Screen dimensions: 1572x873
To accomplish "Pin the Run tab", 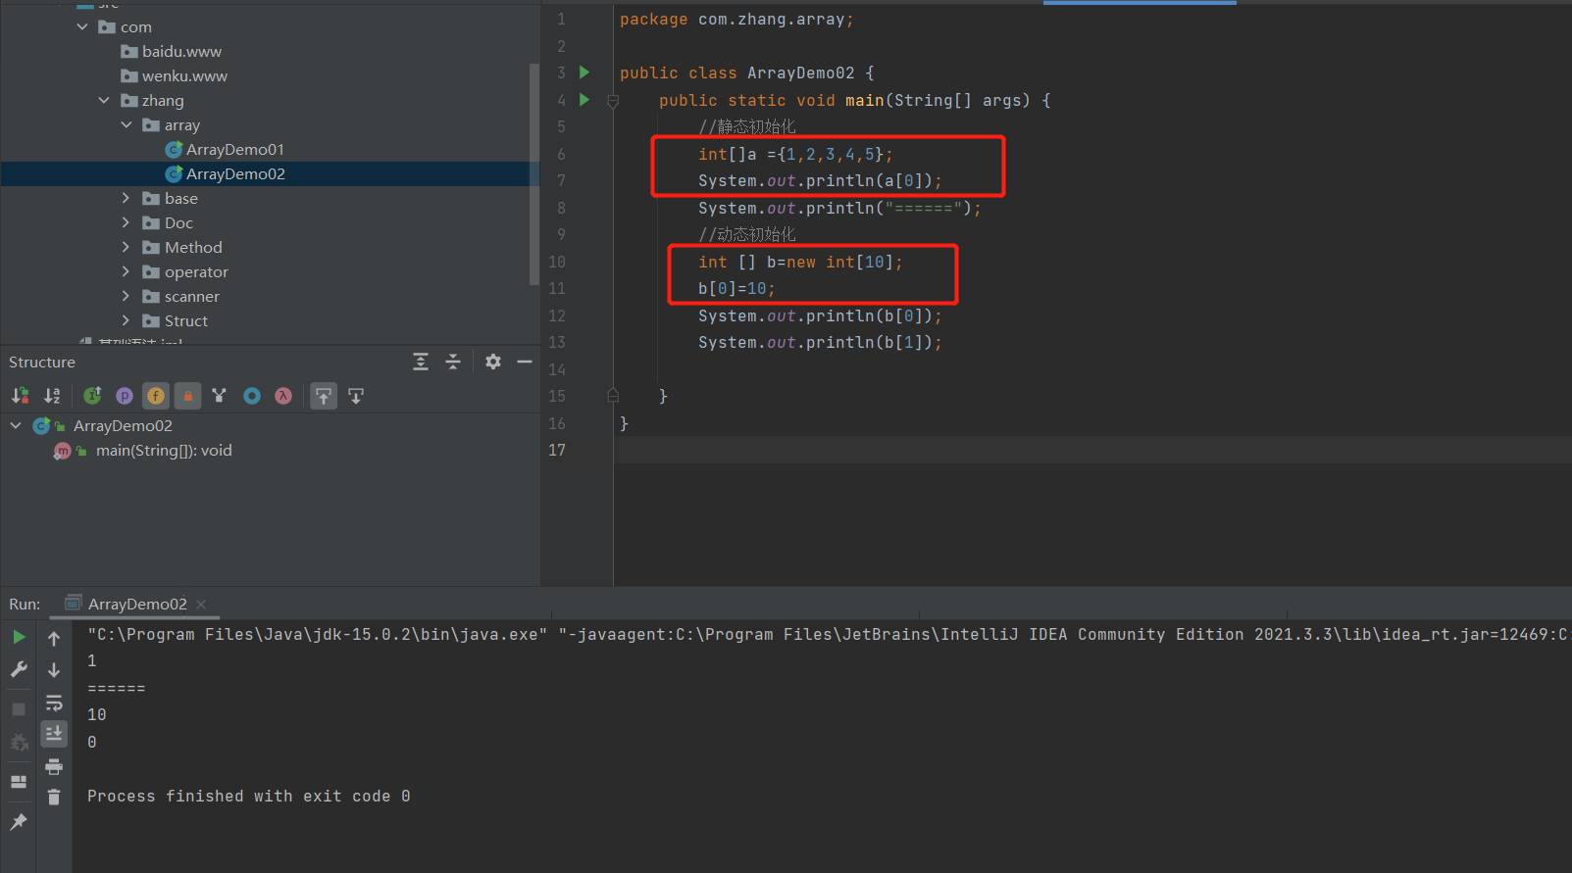I will pos(19,821).
